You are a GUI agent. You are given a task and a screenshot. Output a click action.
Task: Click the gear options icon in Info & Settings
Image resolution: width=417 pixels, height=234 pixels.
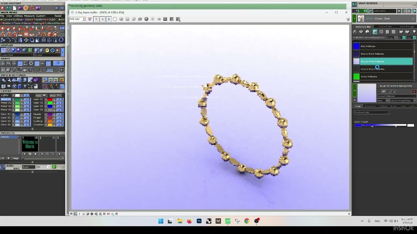pos(3,80)
